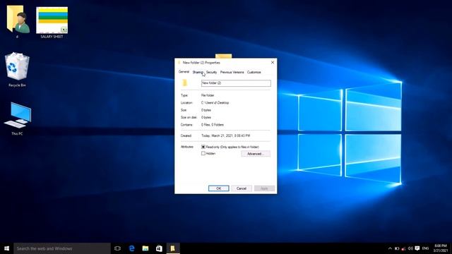The image size is (452, 254).
Task: Open File Explorer from the taskbar
Action: (x=145, y=248)
